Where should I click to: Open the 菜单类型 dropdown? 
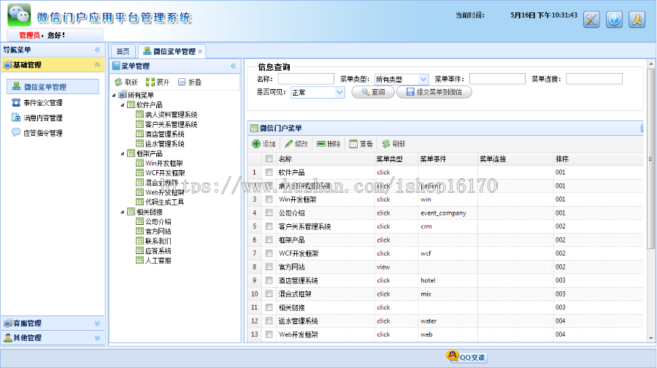pyautogui.click(x=423, y=79)
